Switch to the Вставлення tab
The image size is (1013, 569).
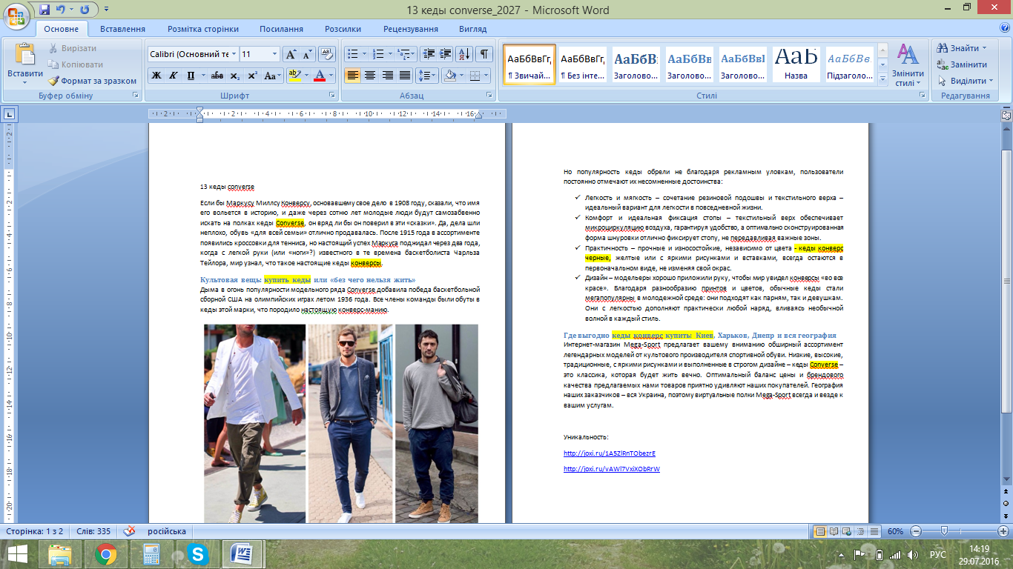[122, 29]
